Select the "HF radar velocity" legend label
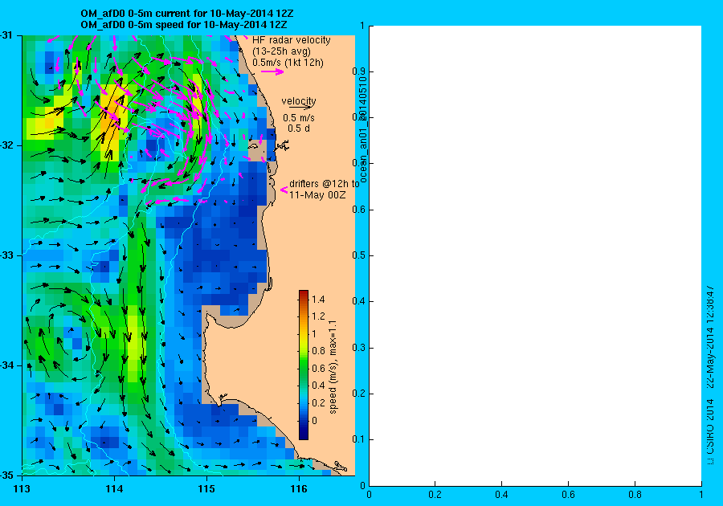The width and height of the screenshot is (723, 506). [x=292, y=40]
